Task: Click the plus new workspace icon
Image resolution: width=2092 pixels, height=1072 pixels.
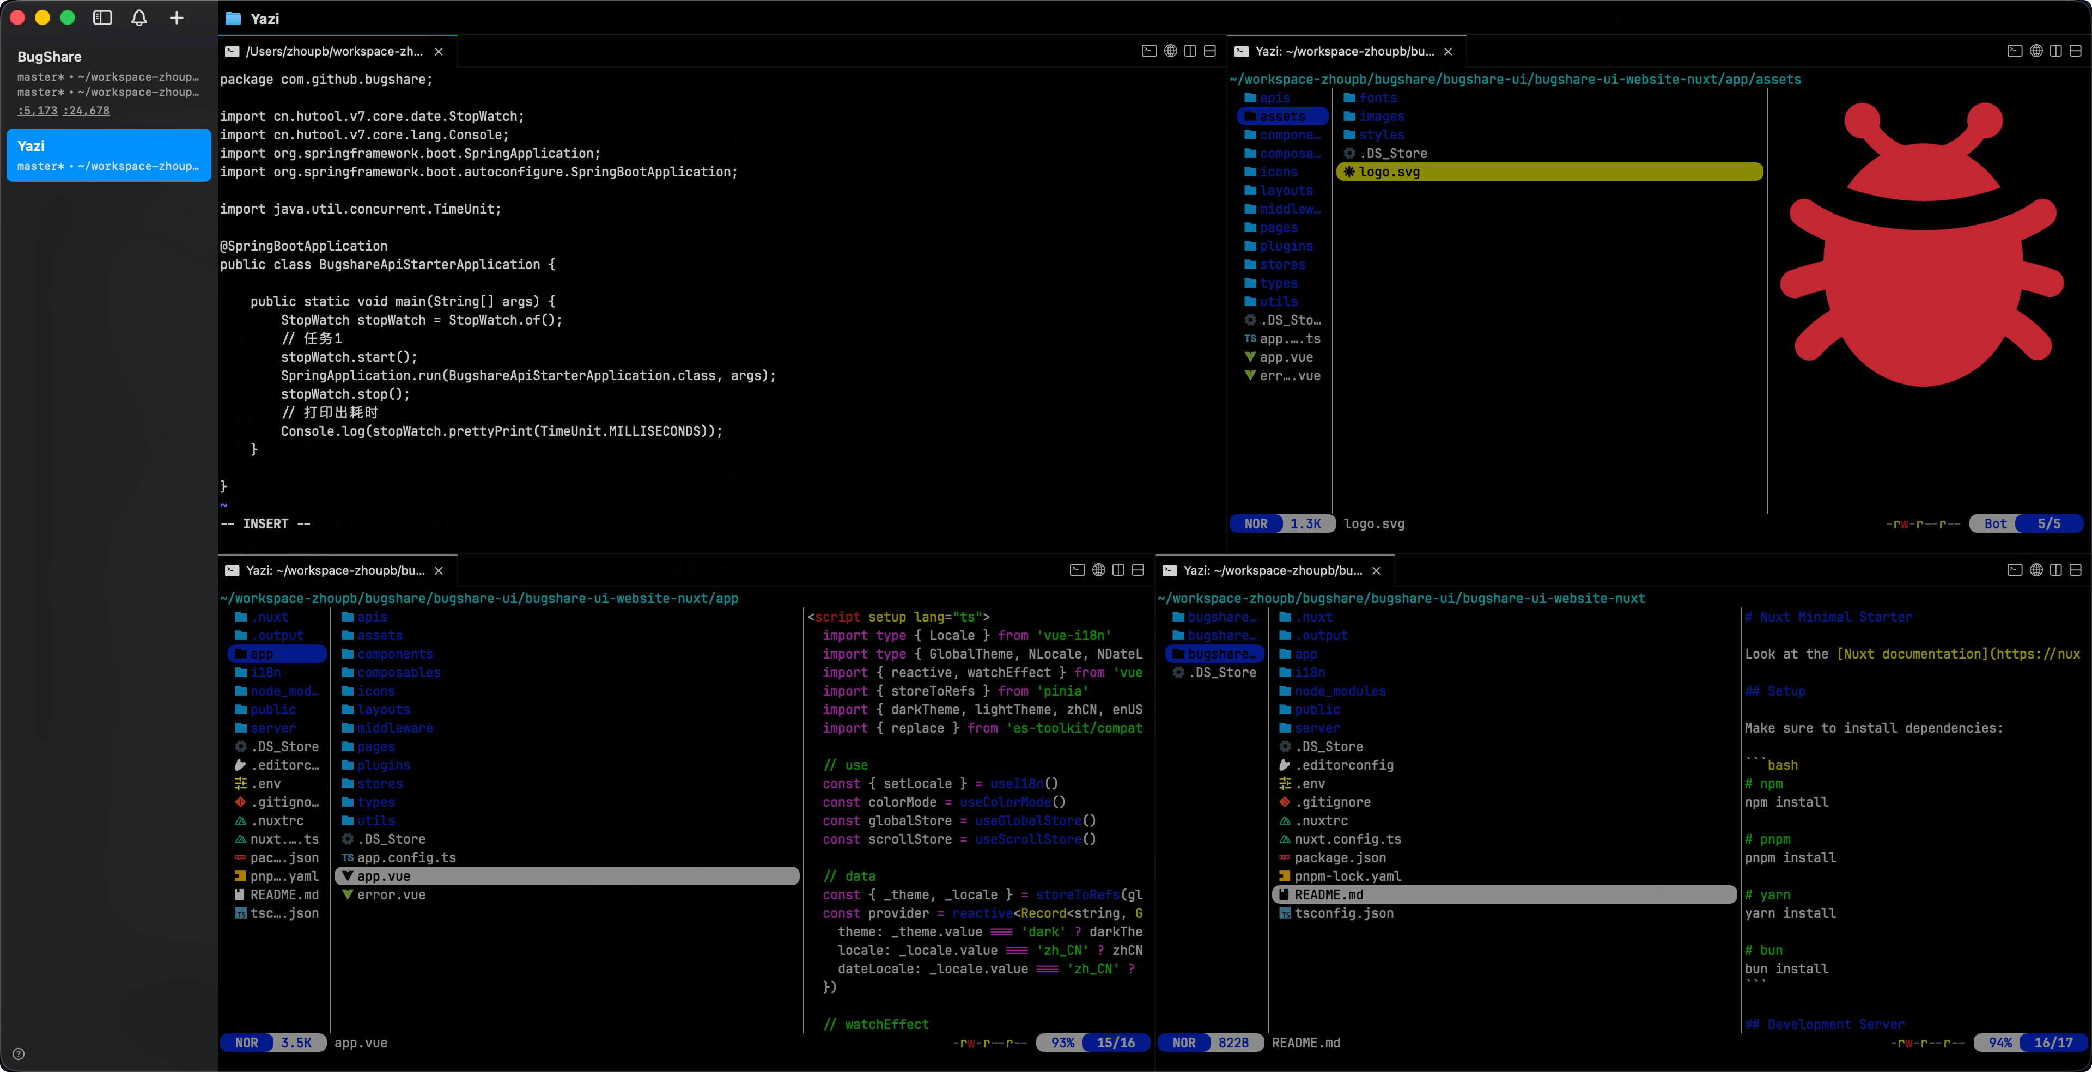Action: (x=176, y=18)
